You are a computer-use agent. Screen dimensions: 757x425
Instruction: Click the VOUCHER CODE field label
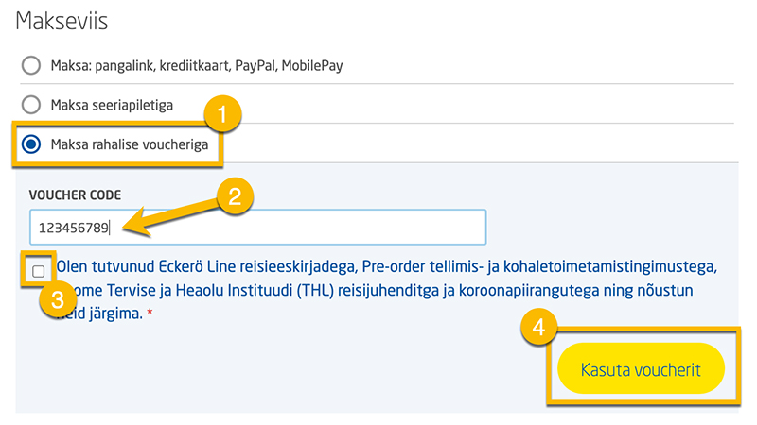coord(75,195)
